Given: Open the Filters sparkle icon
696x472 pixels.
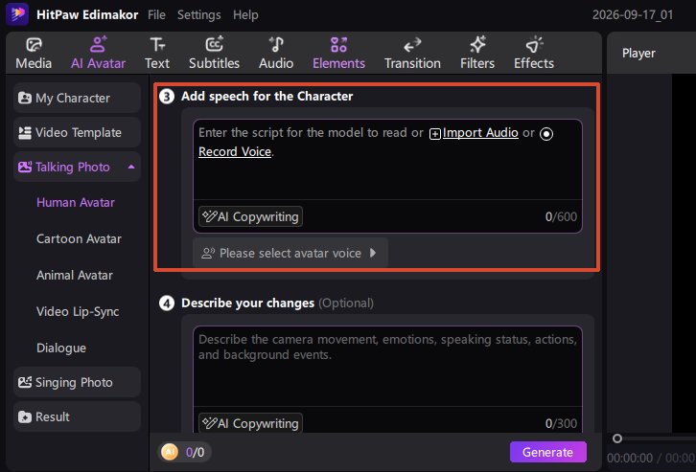Looking at the screenshot, I should point(477,44).
